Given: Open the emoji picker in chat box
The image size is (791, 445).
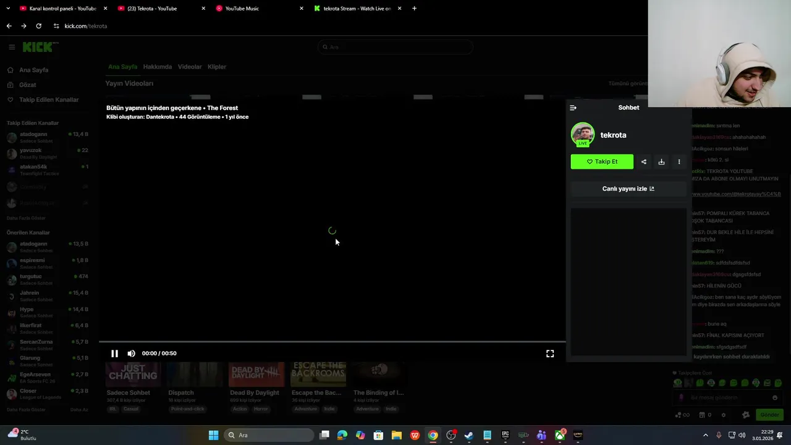Looking at the screenshot, I should 775,397.
